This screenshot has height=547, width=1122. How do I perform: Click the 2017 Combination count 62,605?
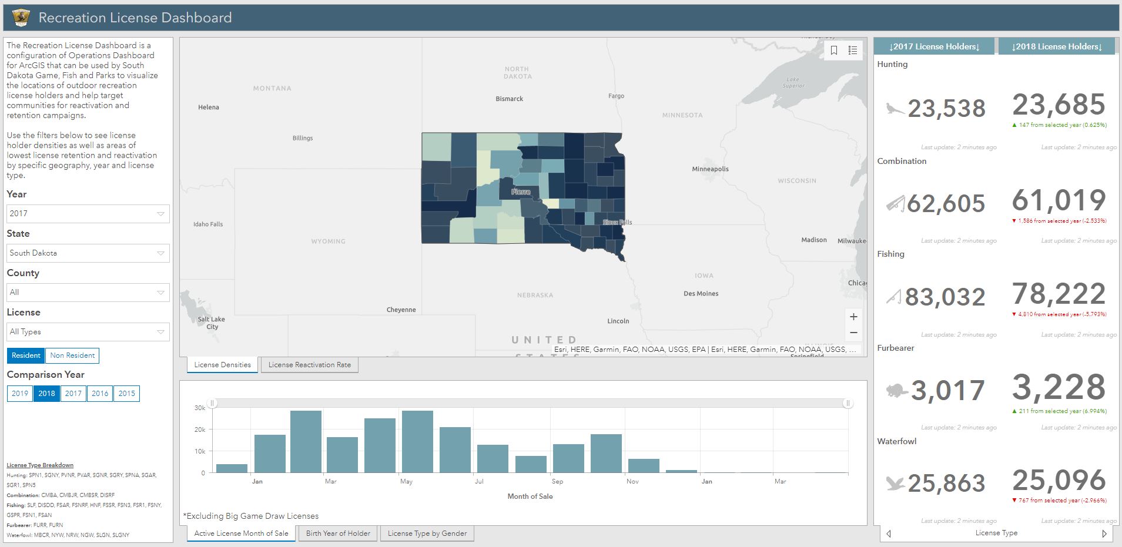[946, 204]
